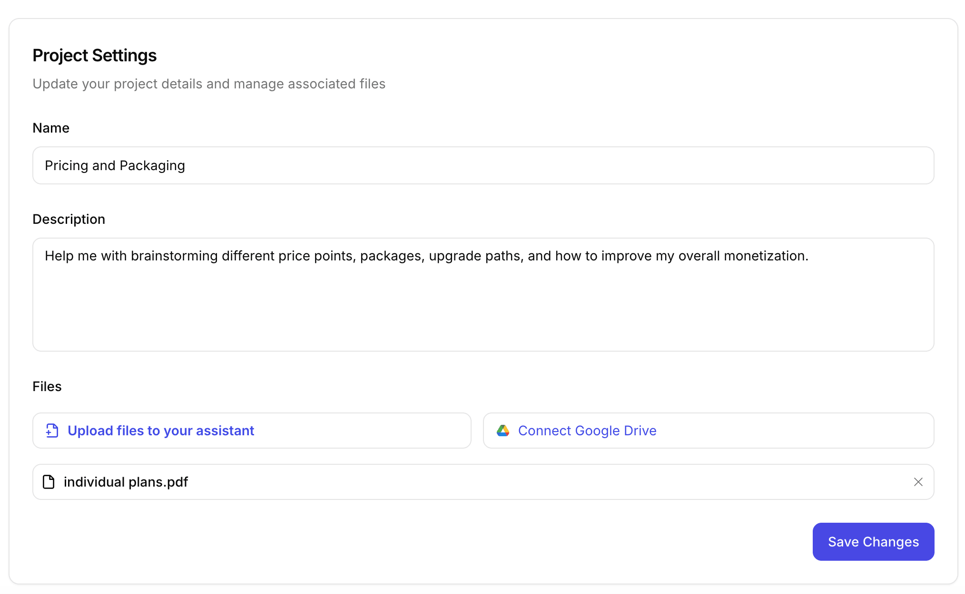Image resolution: width=965 pixels, height=594 pixels.
Task: Click the word 'monetization' in the description
Action: pyautogui.click(x=765, y=256)
